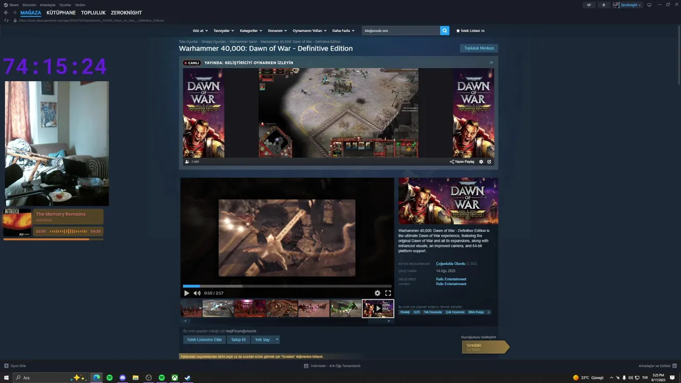Add a game with Oyun Ekle
681x383 pixels.
point(15,366)
